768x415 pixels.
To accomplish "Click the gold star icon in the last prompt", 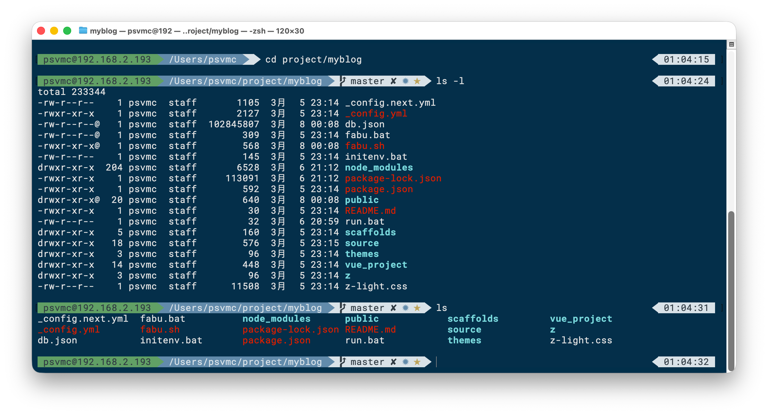I will click(417, 362).
